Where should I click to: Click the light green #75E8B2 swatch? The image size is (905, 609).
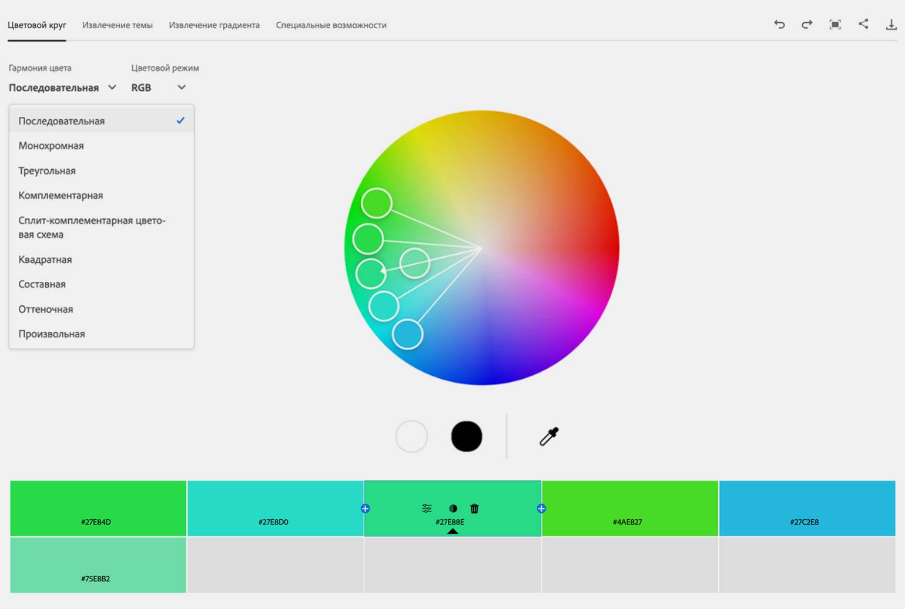[x=98, y=564]
